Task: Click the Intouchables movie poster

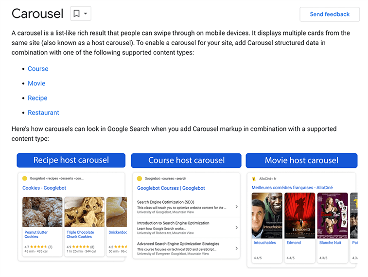Action: point(266,213)
